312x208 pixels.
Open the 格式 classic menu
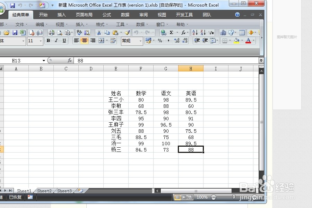tap(102, 25)
